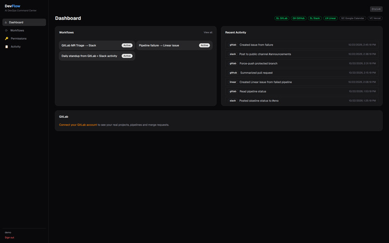
Task: Click the 2:08:19 PM timestamp
Action: pos(362,82)
